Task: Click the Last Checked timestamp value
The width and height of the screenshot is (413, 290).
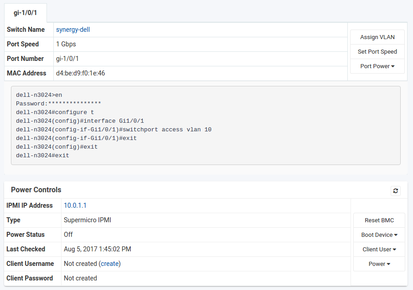Action: coord(98,249)
